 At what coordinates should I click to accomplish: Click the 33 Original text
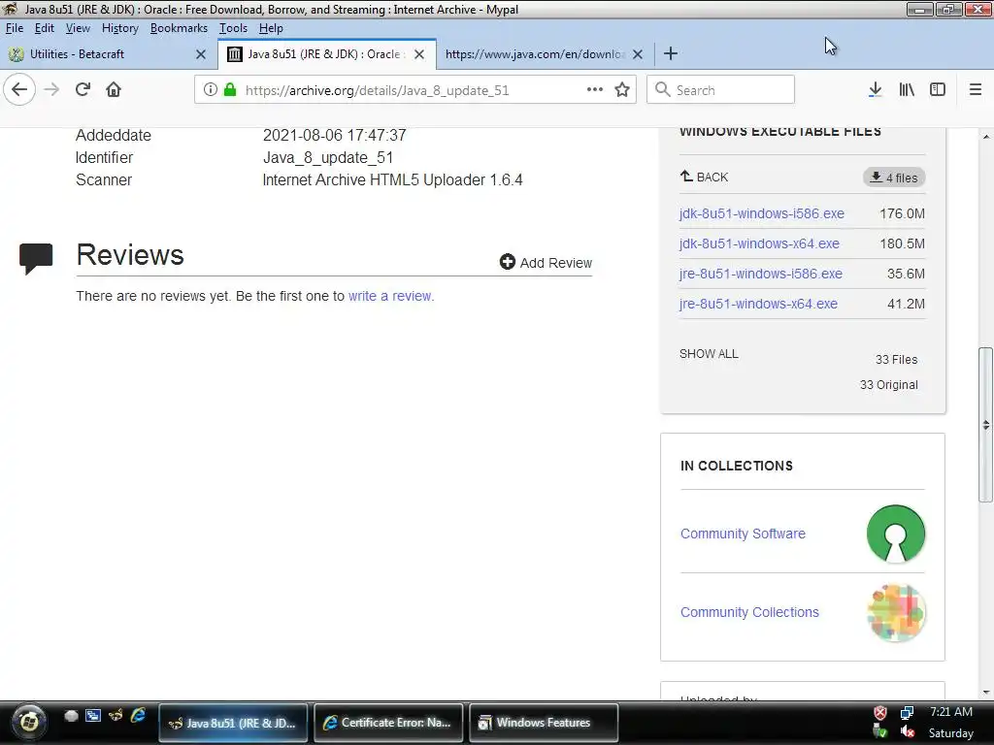(889, 384)
